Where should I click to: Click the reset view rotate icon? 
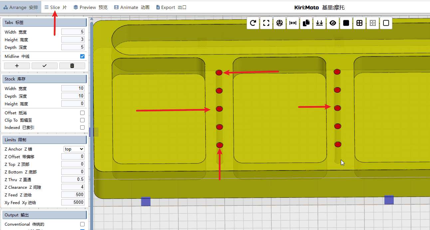[253, 23]
